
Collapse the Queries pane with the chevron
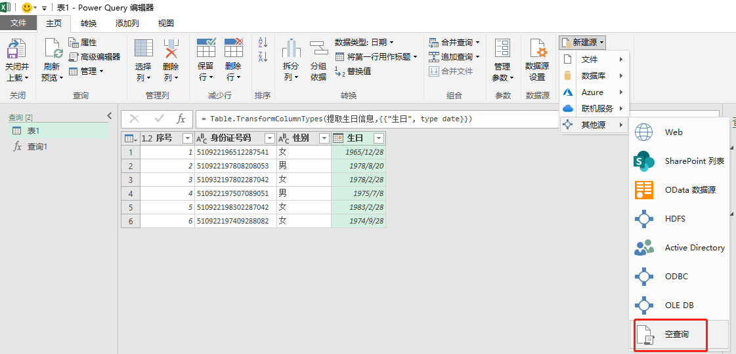pos(110,115)
